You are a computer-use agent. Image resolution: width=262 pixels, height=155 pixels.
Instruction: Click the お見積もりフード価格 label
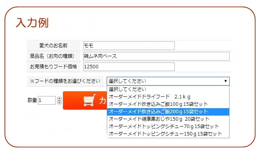tap(54, 67)
